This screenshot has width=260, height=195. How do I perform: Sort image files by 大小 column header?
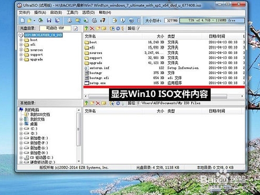154,36
